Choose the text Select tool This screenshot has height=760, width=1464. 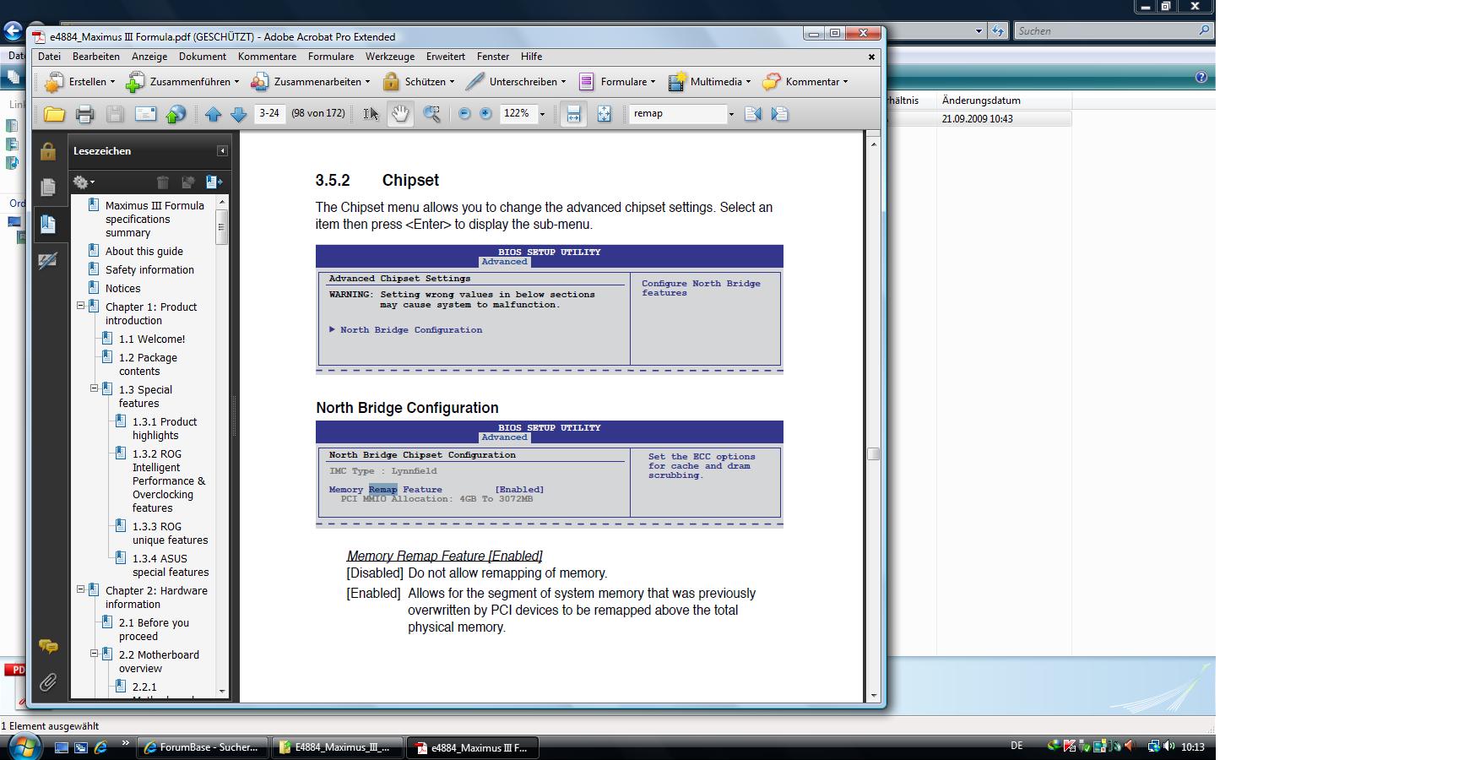point(371,114)
